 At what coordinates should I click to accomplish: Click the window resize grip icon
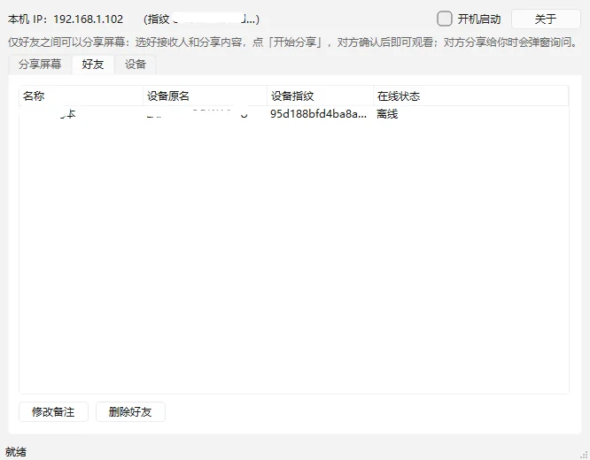[584, 455]
